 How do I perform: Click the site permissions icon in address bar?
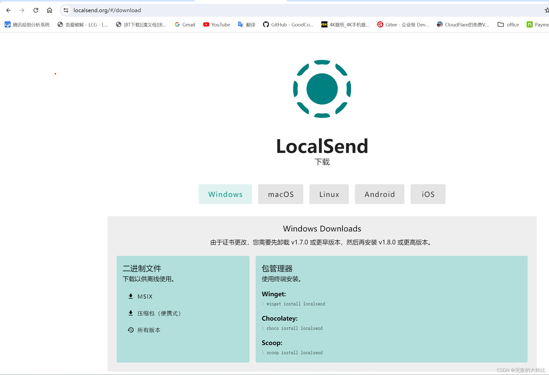tap(66, 10)
